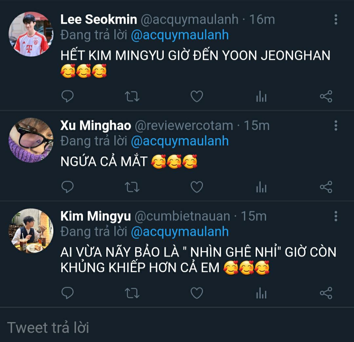Retweet Kim Mingyu's tweet
The height and width of the screenshot is (342, 354).
pyautogui.click(x=132, y=293)
